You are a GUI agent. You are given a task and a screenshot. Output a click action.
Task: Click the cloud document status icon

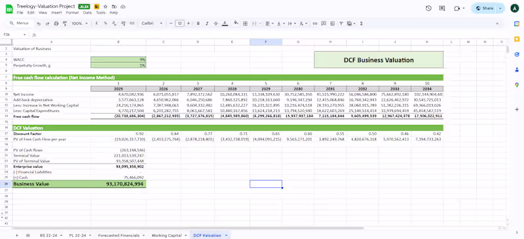[123, 7]
